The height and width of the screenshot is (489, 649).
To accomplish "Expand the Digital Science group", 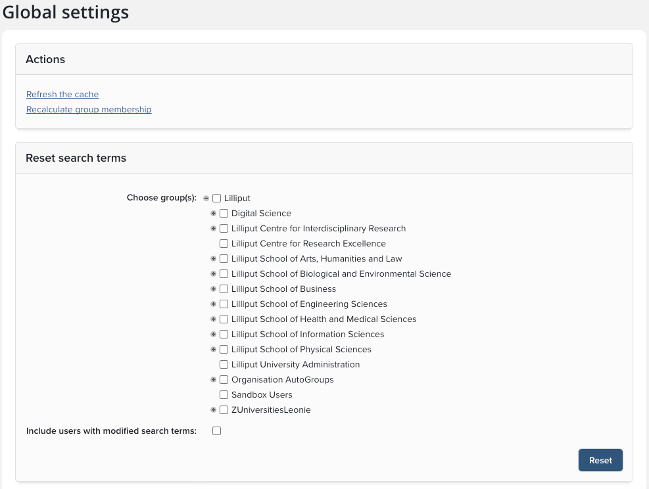I will (213, 214).
